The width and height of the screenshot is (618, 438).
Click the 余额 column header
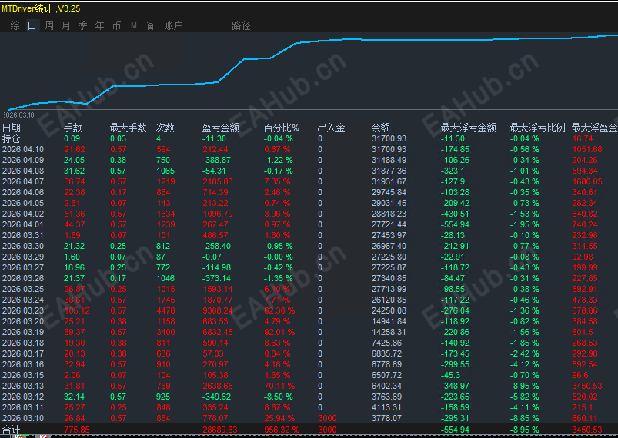click(381, 128)
